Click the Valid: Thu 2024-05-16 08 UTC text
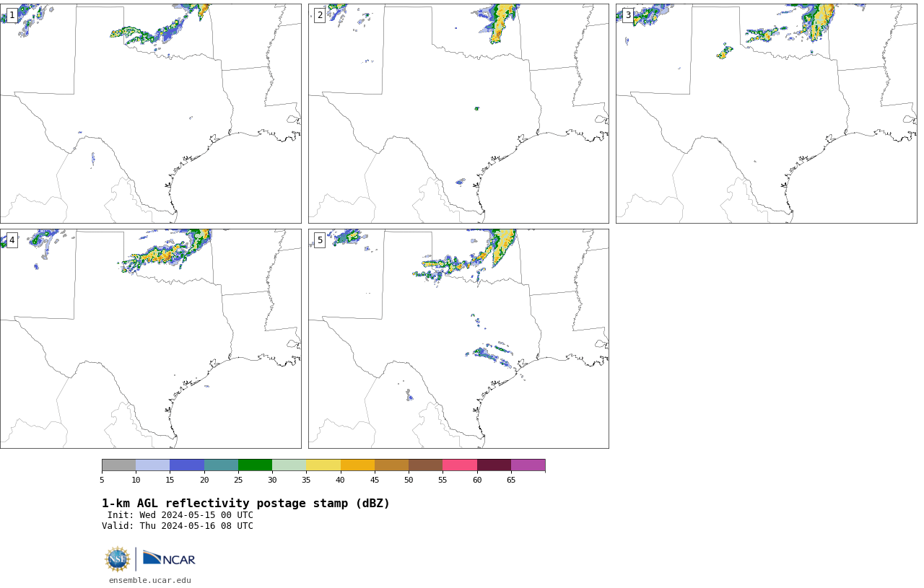 pyautogui.click(x=178, y=526)
